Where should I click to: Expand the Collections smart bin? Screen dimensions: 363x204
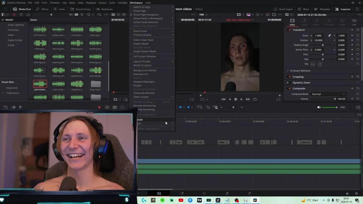(3, 93)
